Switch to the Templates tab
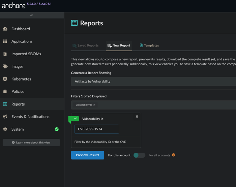The width and height of the screenshot is (236, 187). click(x=149, y=45)
